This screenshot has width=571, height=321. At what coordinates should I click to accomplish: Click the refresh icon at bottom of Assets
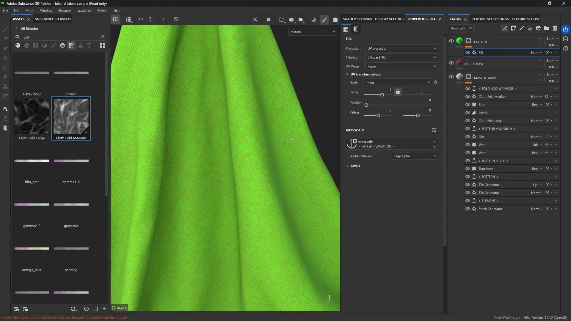(x=73, y=309)
